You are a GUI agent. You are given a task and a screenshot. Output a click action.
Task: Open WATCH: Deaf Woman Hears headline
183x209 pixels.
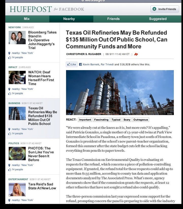(x=41, y=78)
